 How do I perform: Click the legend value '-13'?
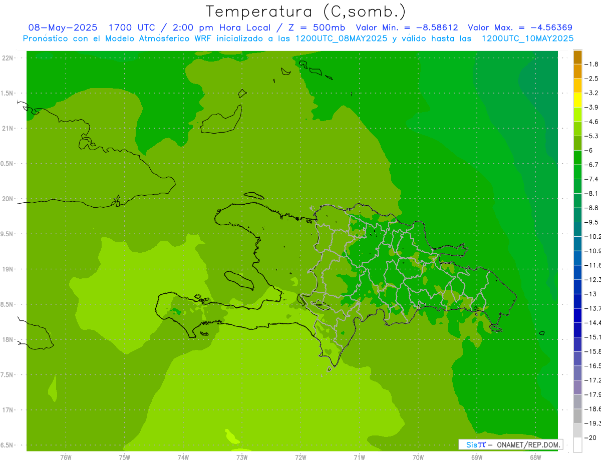(591, 294)
